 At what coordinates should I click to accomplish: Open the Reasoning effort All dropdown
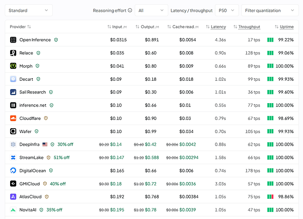tap(151, 11)
